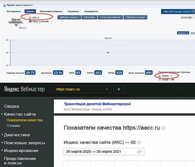Click the Мар 26 data point on the chart
195x167 pixels.
[108, 53]
